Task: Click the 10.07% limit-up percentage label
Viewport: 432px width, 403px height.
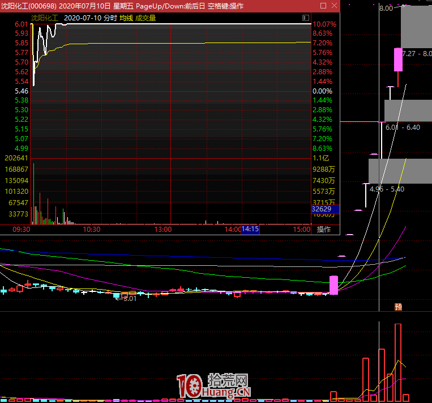Action: tap(324, 24)
